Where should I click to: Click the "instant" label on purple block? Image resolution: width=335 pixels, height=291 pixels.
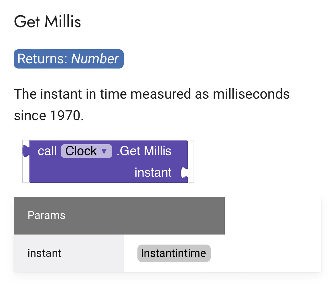point(153,173)
